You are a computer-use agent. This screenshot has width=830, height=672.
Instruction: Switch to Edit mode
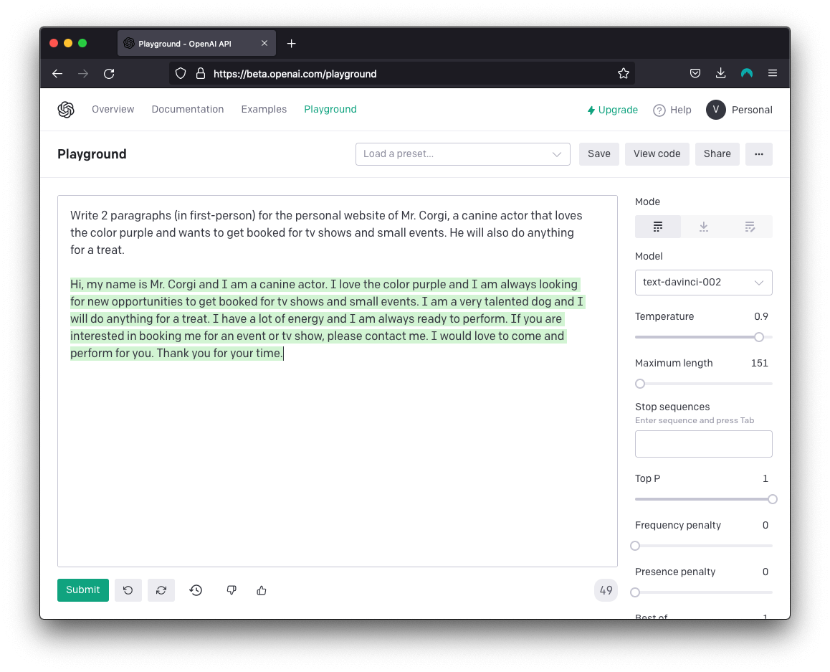pyautogui.click(x=750, y=226)
